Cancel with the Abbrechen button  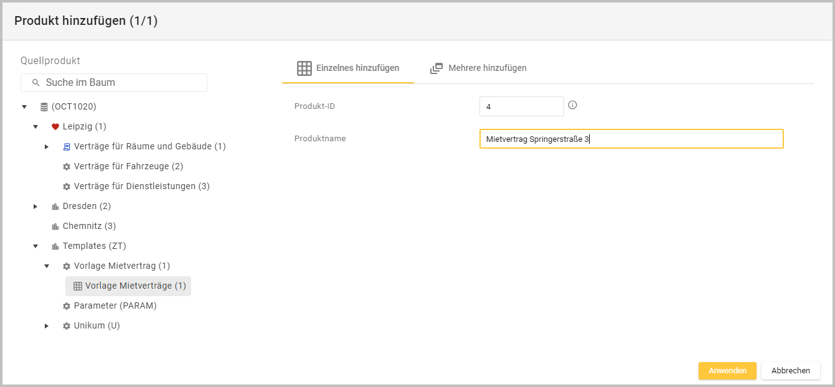click(790, 371)
